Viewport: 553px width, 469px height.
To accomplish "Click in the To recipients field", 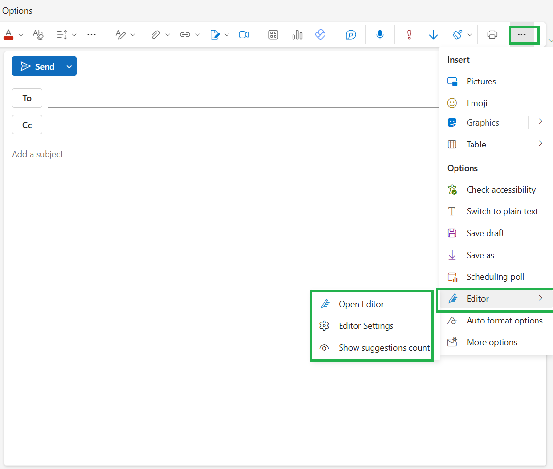I will 244,98.
